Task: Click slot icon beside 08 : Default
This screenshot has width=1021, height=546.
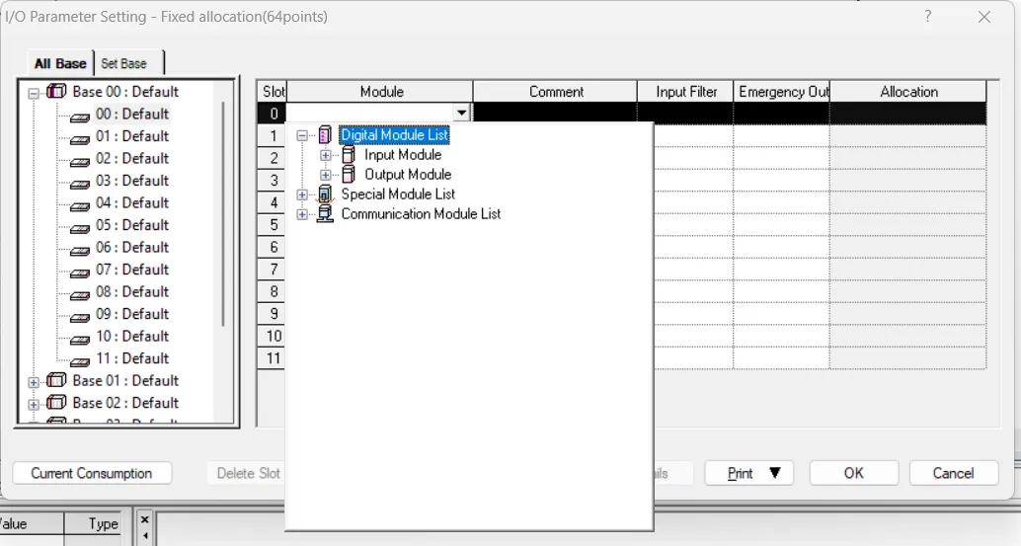Action: pyautogui.click(x=79, y=295)
